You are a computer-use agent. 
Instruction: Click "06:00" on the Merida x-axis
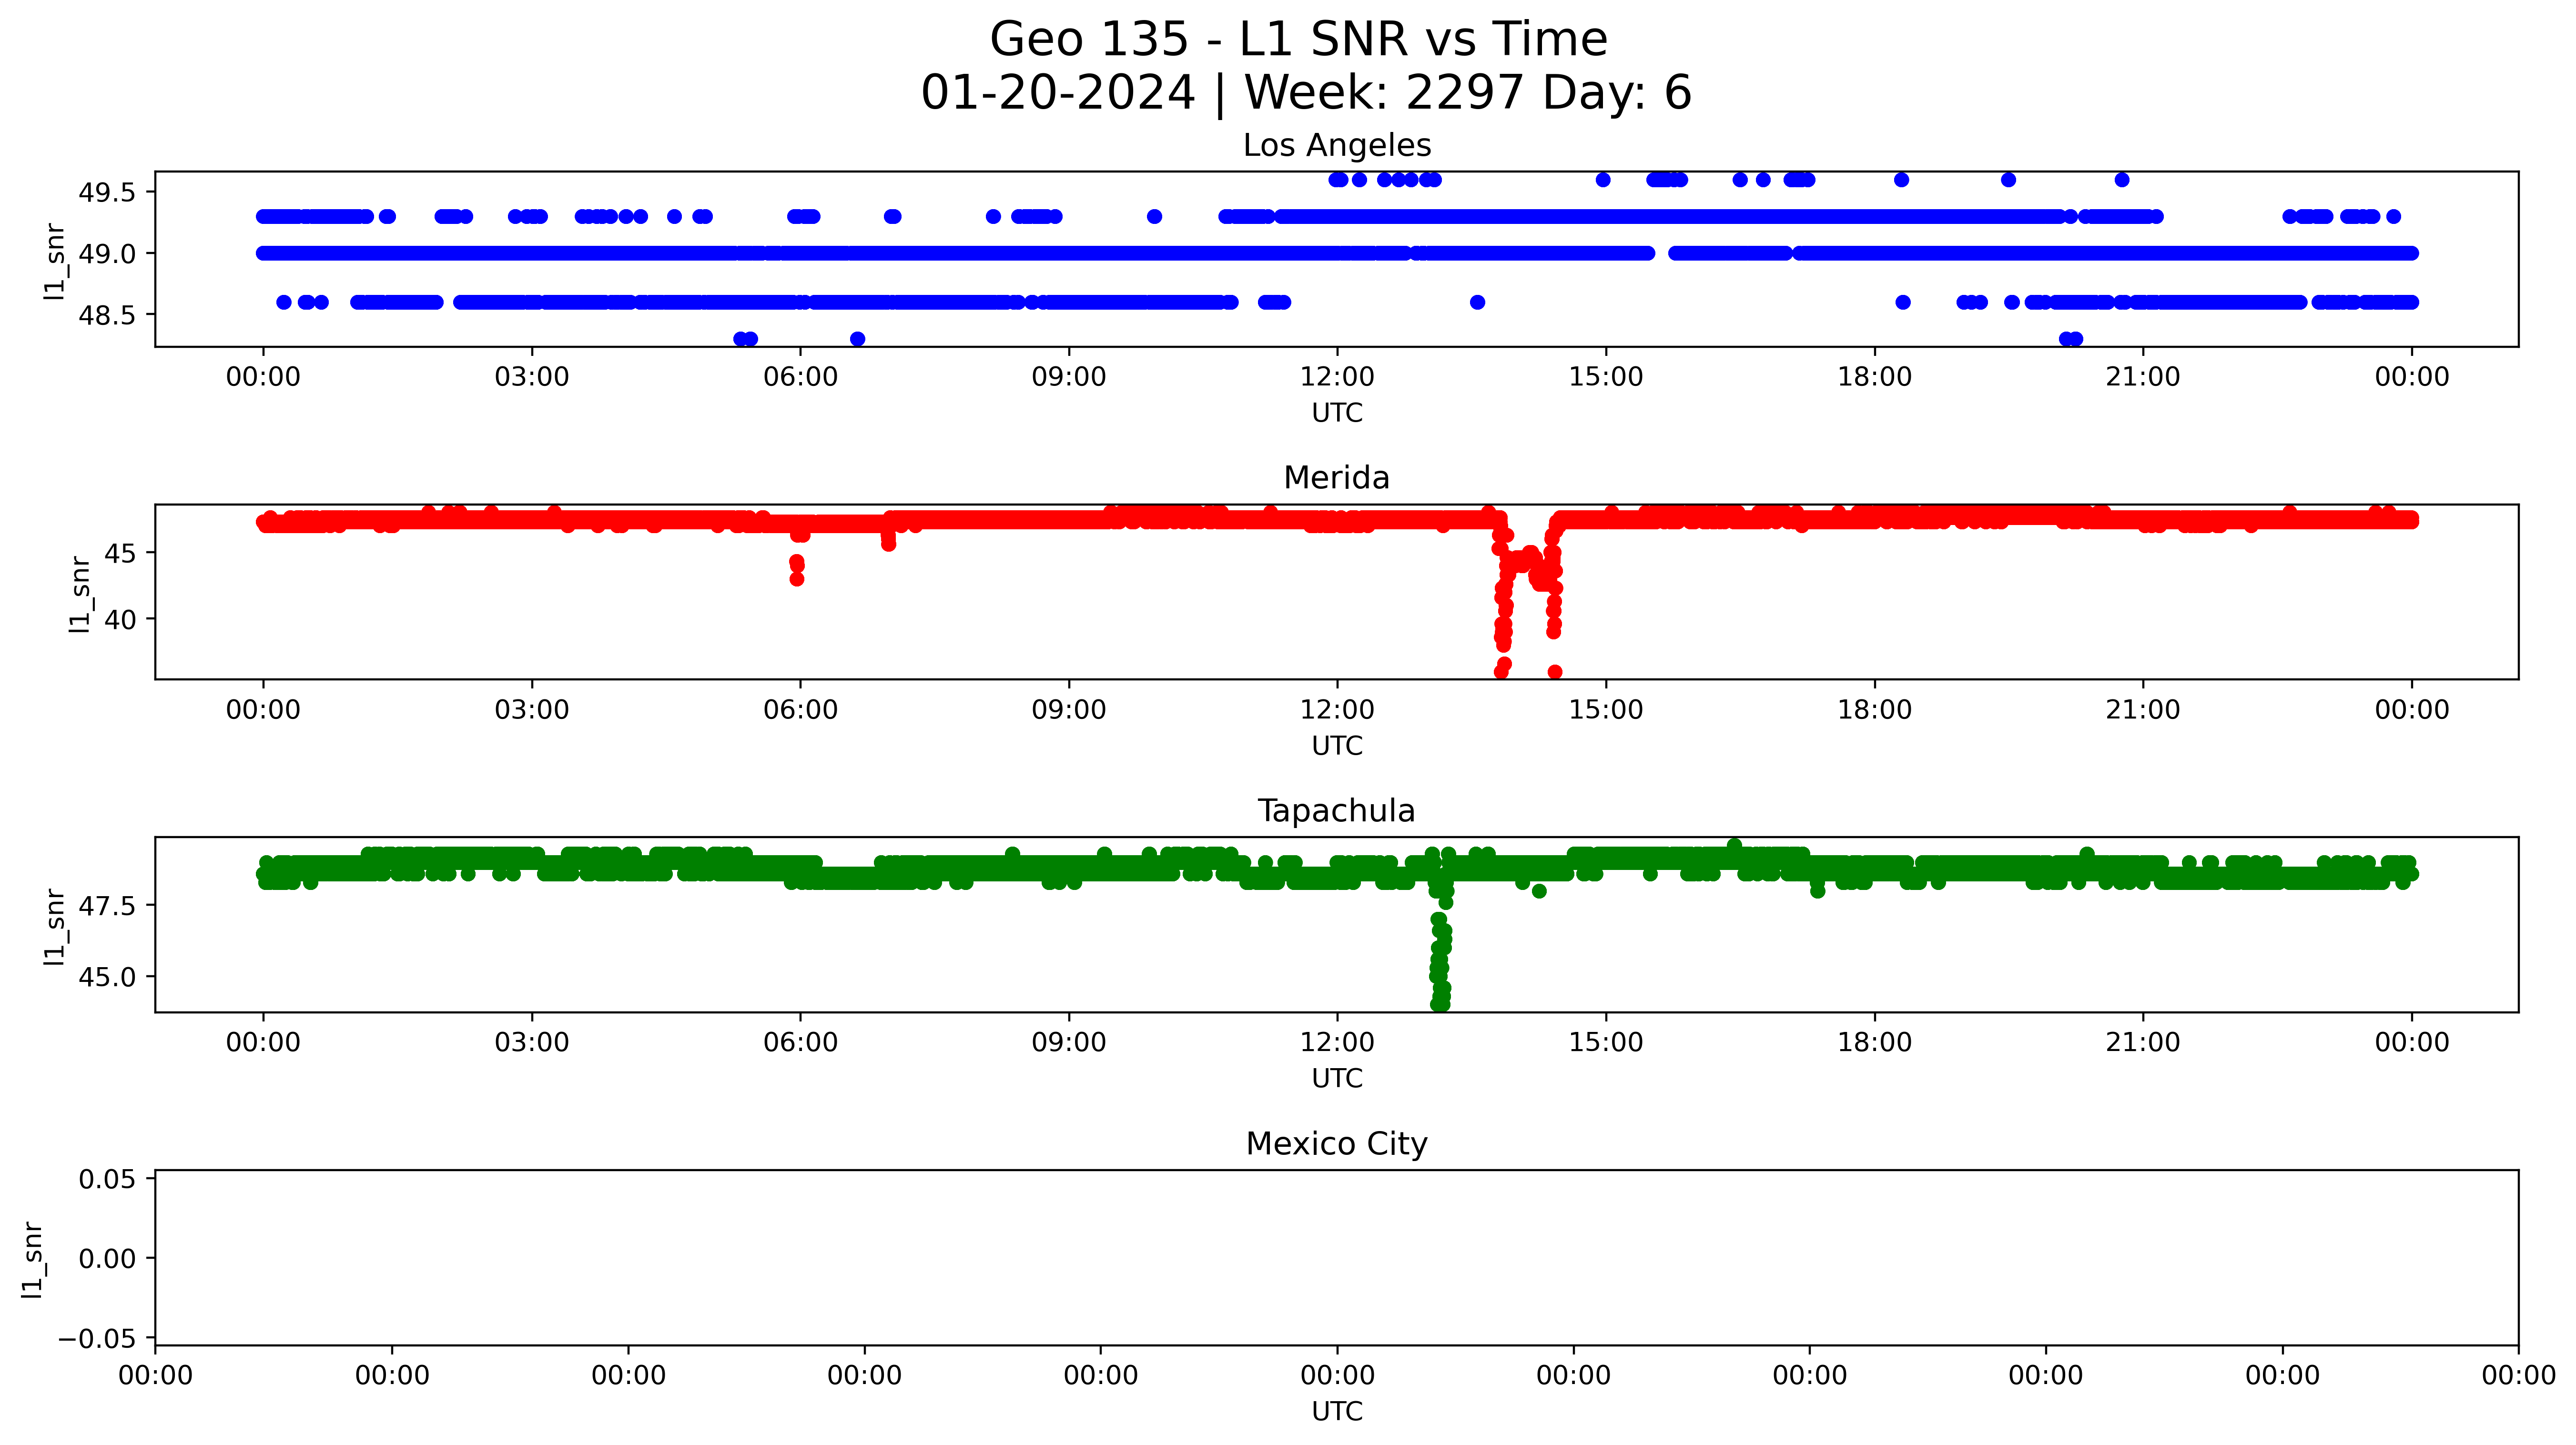[x=800, y=710]
